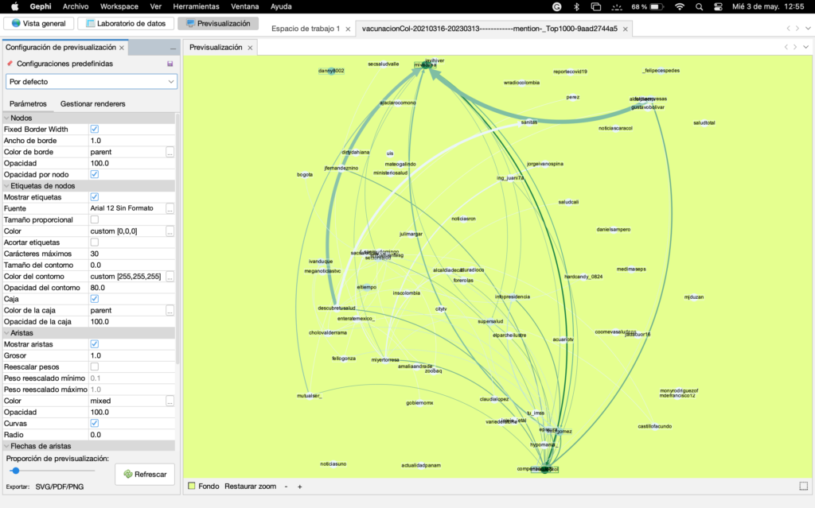Click the zoom out minus button
Image resolution: width=815 pixels, height=508 pixels.
pyautogui.click(x=286, y=486)
